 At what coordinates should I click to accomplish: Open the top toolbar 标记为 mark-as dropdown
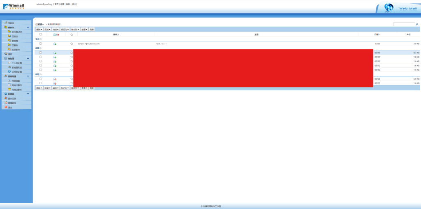(65, 30)
